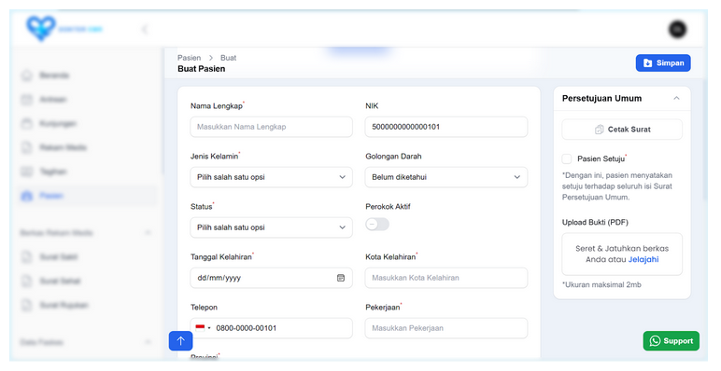
Task: Open the Jenis Kelamin dropdown
Action: (271, 177)
